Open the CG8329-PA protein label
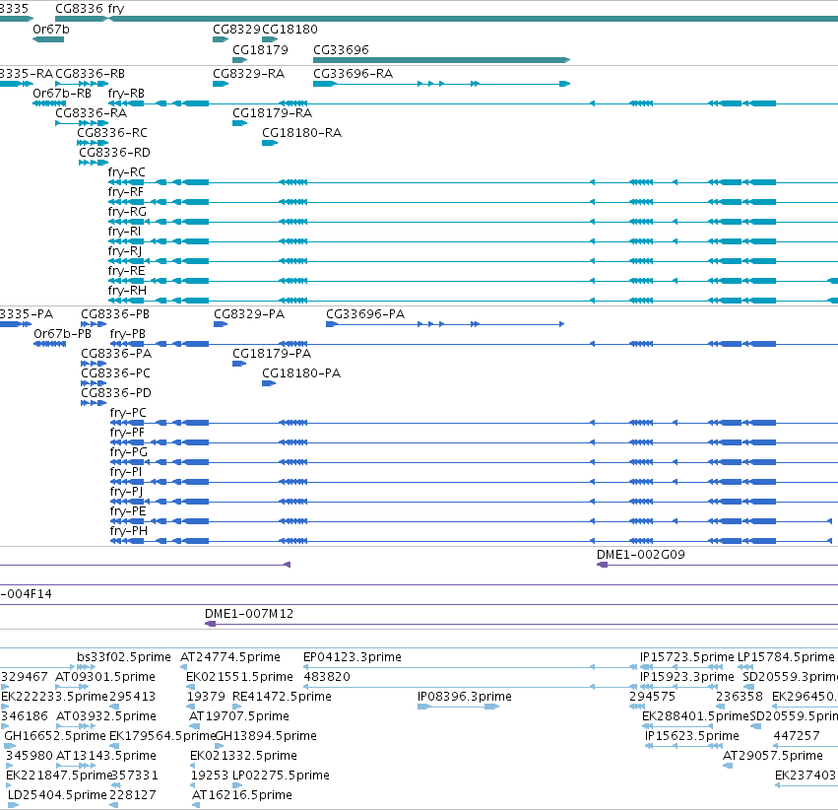Viewport: 838px width, 810px height. click(249, 313)
